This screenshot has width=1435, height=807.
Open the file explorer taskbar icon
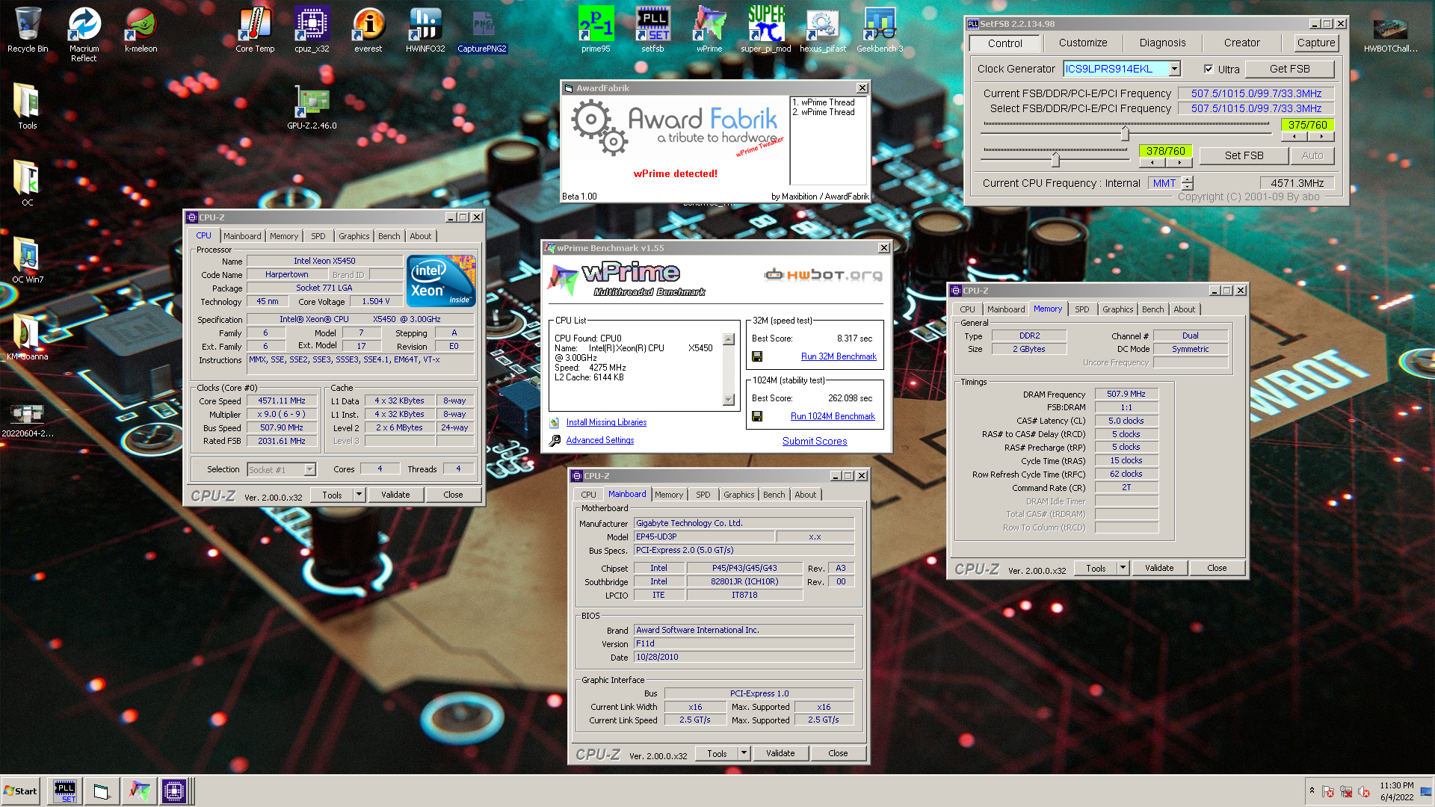click(x=102, y=791)
